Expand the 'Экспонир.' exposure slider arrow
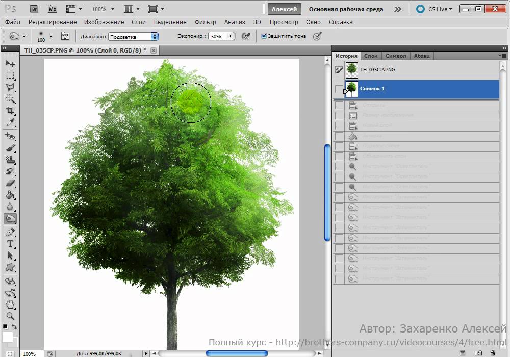510x357 pixels. (231, 37)
